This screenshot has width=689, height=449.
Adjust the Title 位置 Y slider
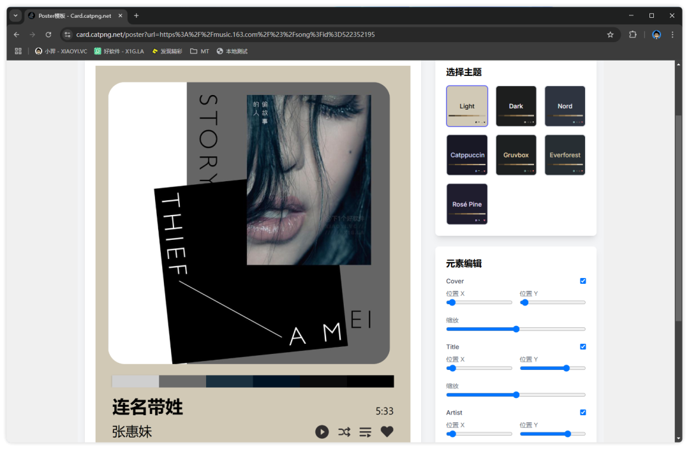pos(552,368)
